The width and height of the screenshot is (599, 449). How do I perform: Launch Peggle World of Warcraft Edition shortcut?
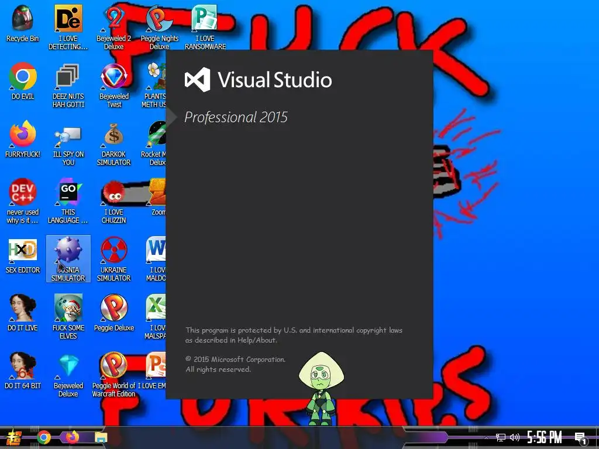(x=114, y=375)
